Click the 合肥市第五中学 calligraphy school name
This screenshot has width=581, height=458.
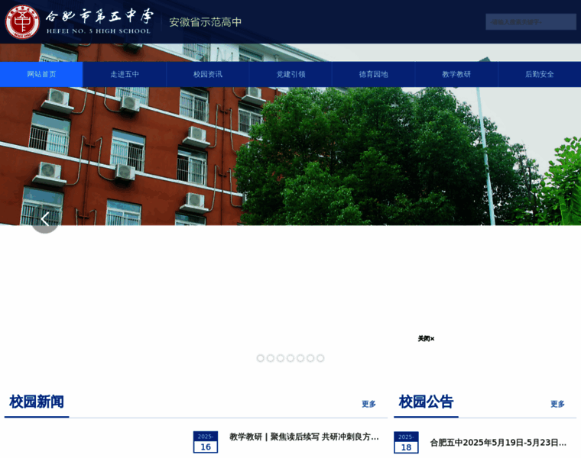(x=99, y=16)
